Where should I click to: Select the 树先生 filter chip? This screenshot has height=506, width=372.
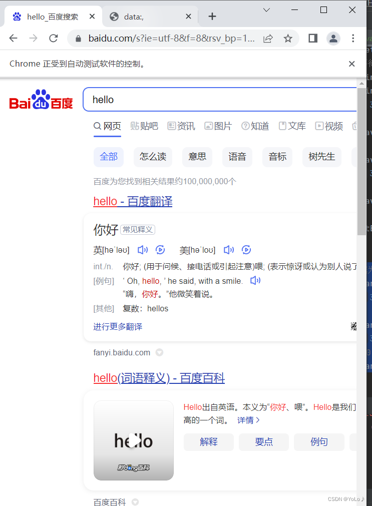click(322, 157)
